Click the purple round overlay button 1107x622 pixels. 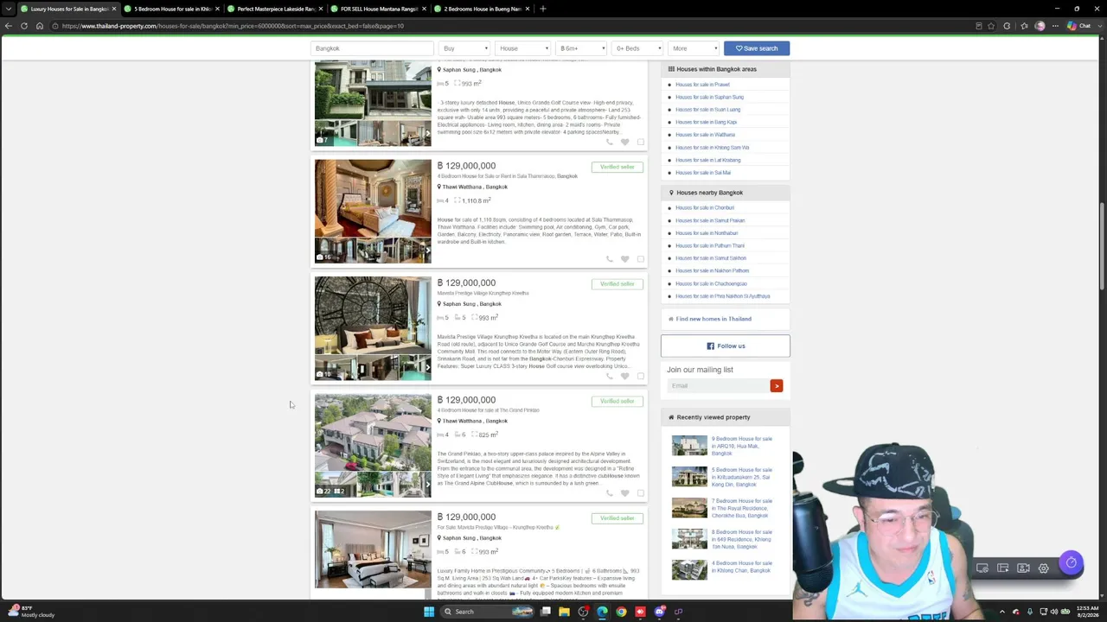1071,563
